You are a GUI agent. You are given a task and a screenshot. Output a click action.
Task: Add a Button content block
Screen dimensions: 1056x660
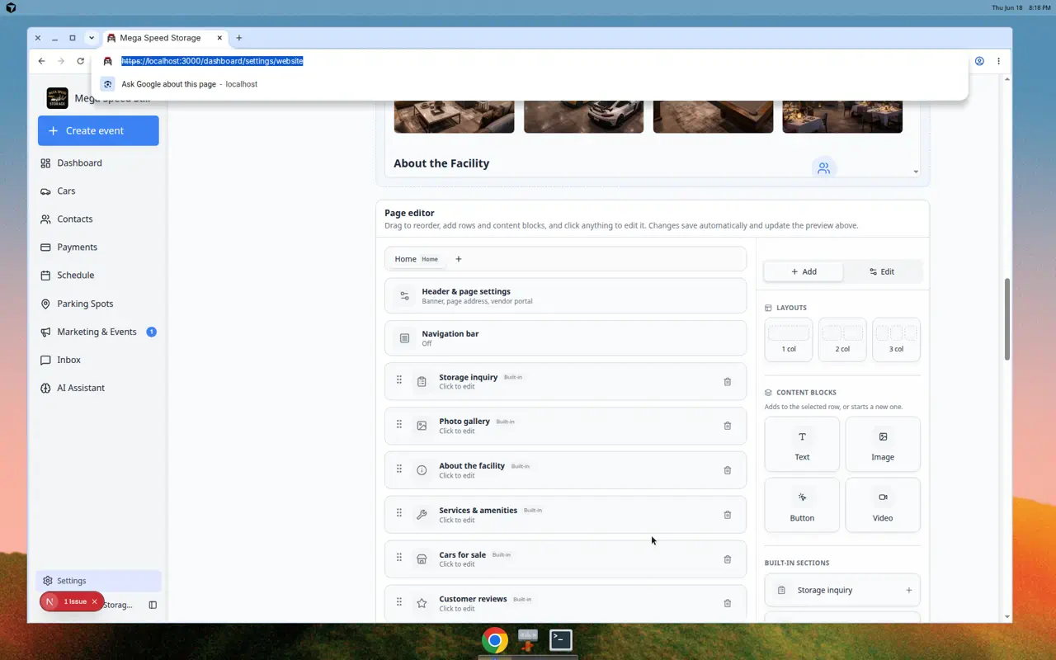click(802, 505)
